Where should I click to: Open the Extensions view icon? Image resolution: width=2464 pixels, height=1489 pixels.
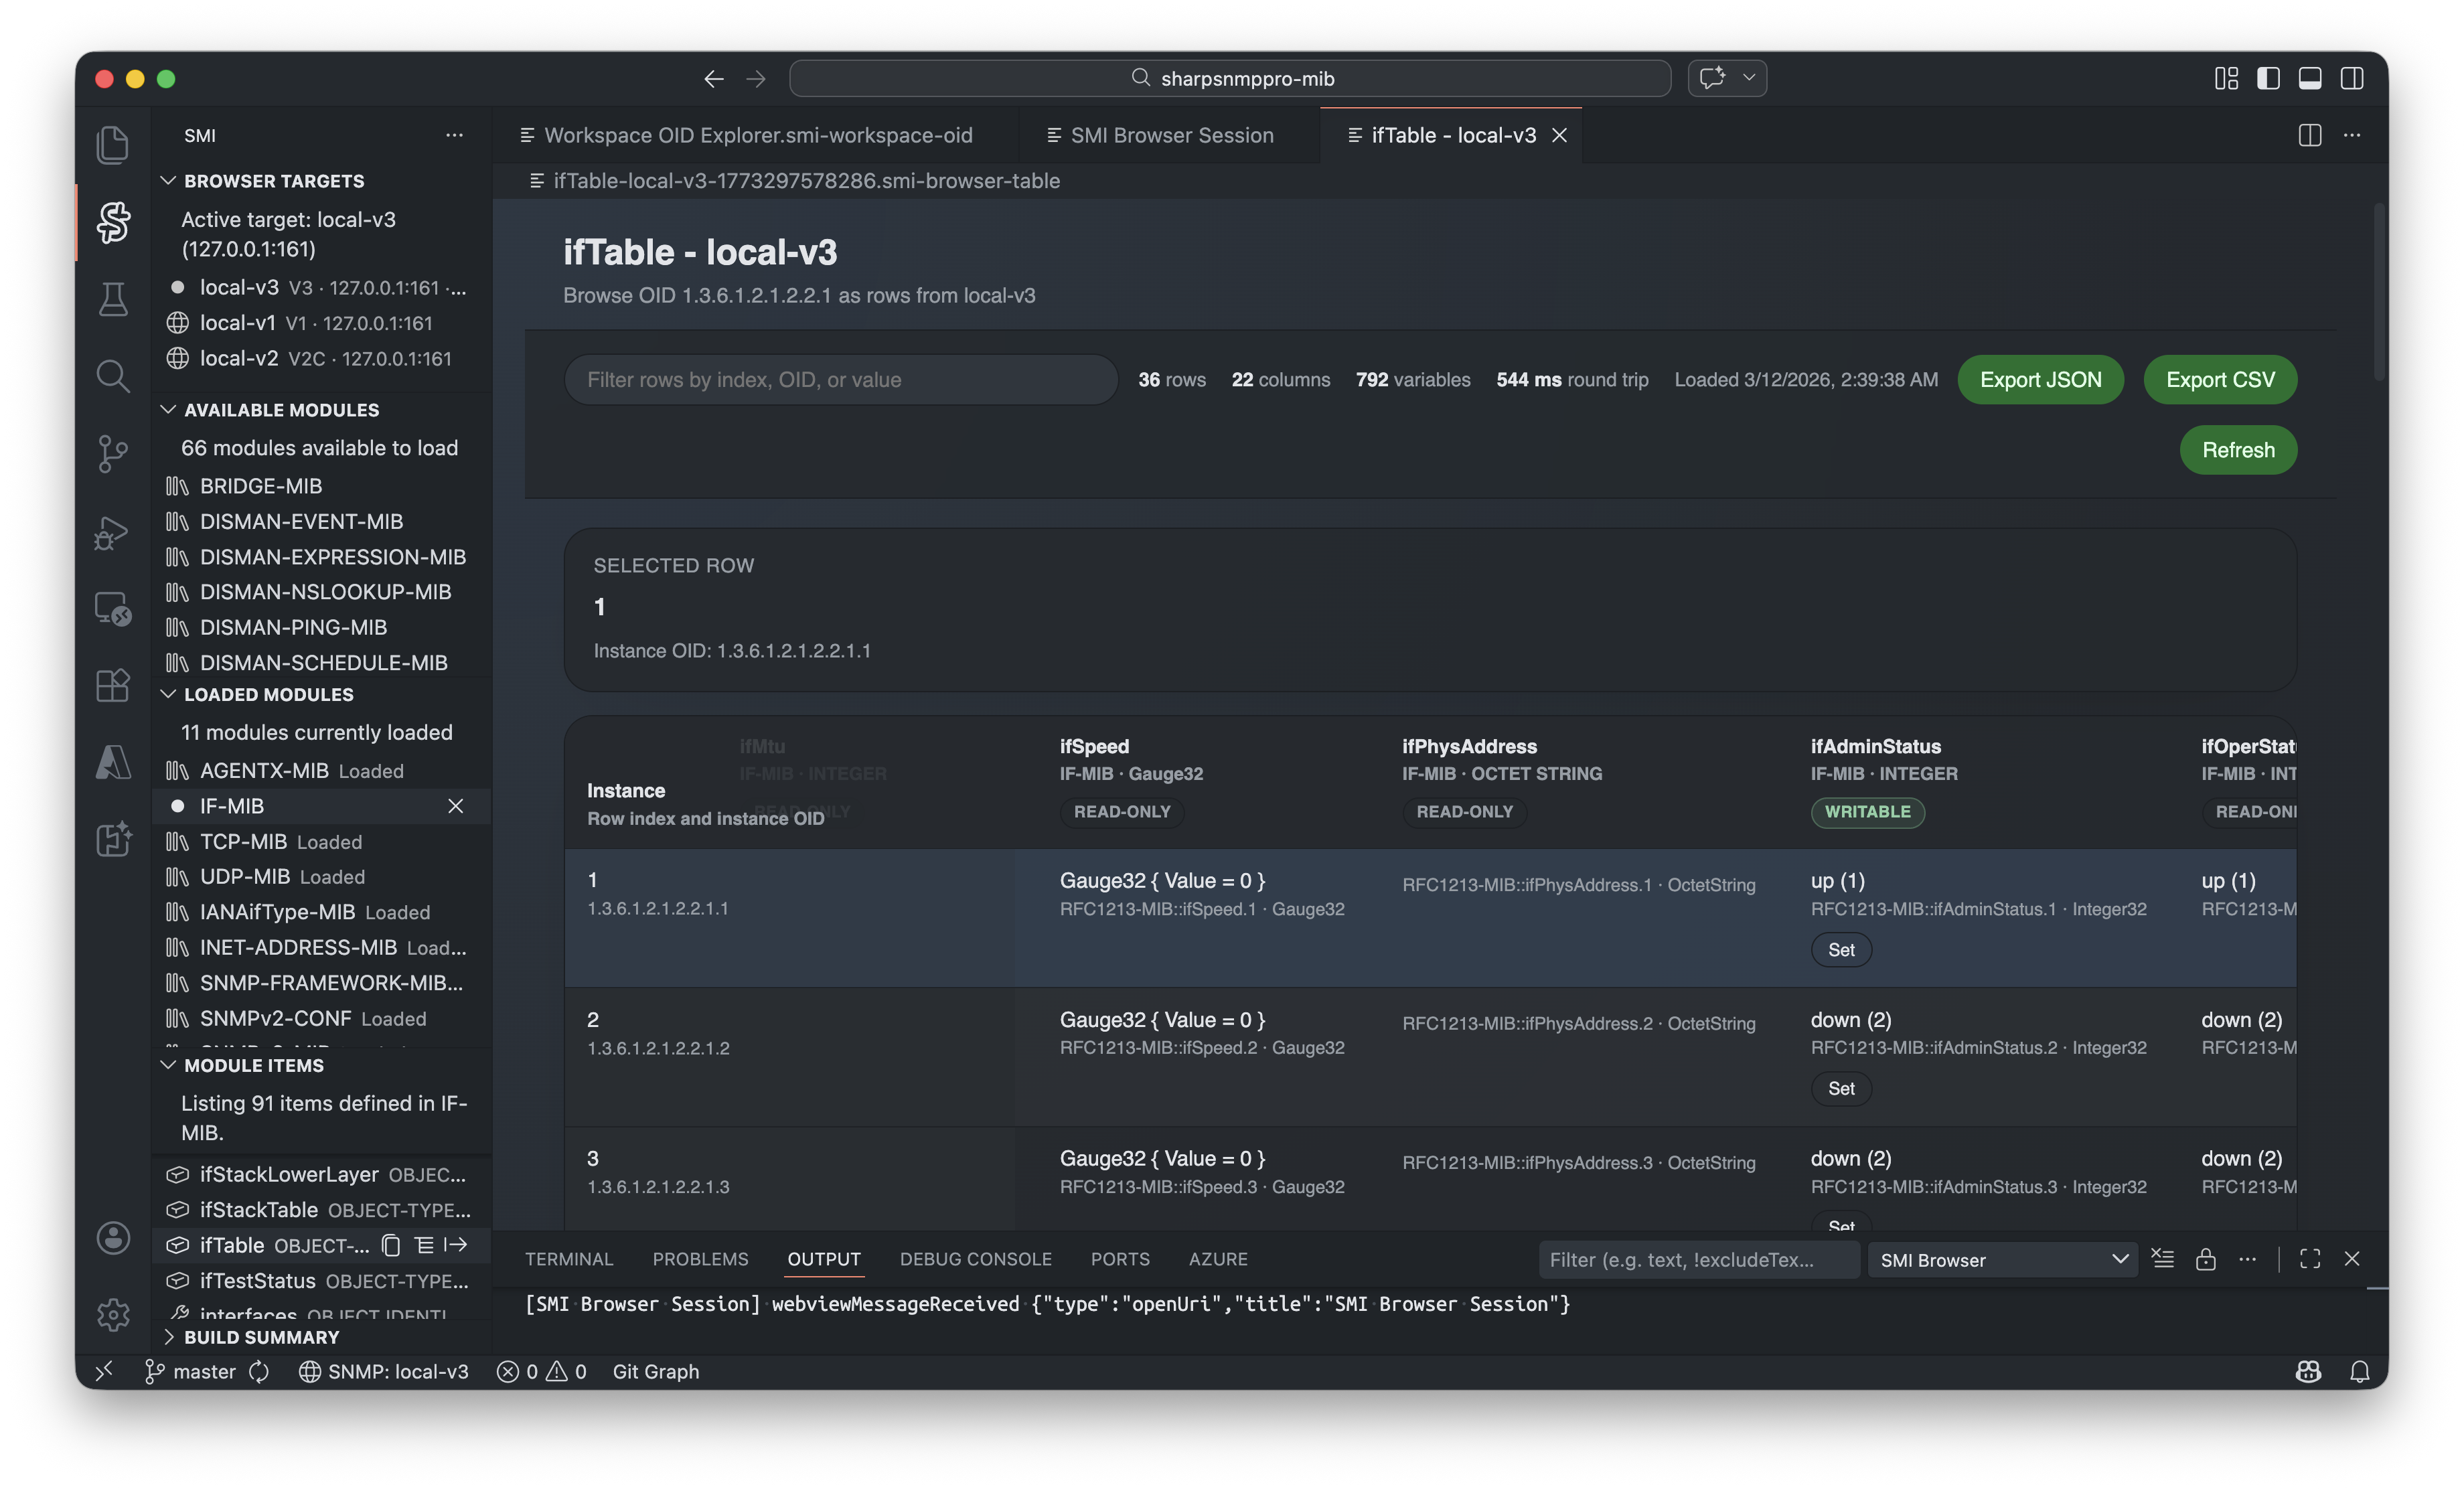113,686
